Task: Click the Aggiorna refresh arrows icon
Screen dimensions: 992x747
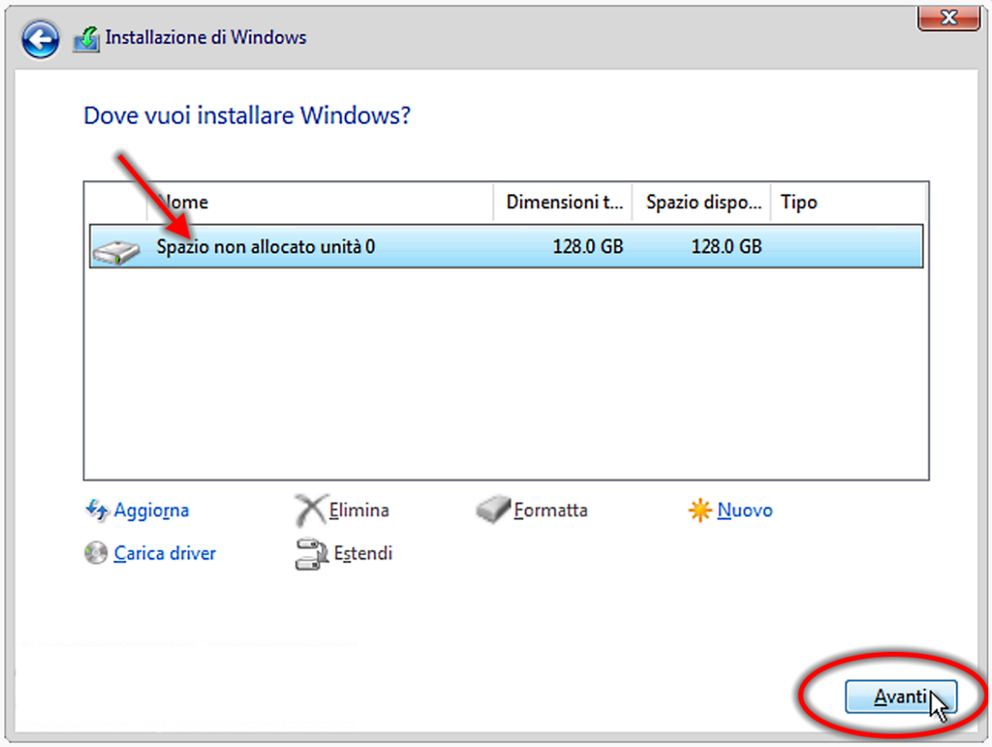Action: tap(97, 510)
